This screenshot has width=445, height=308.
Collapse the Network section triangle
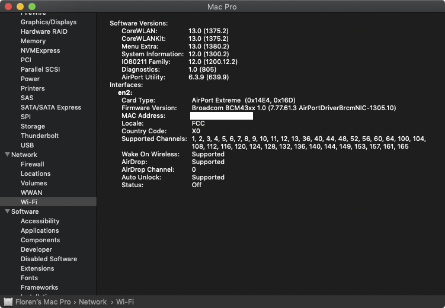coord(7,155)
